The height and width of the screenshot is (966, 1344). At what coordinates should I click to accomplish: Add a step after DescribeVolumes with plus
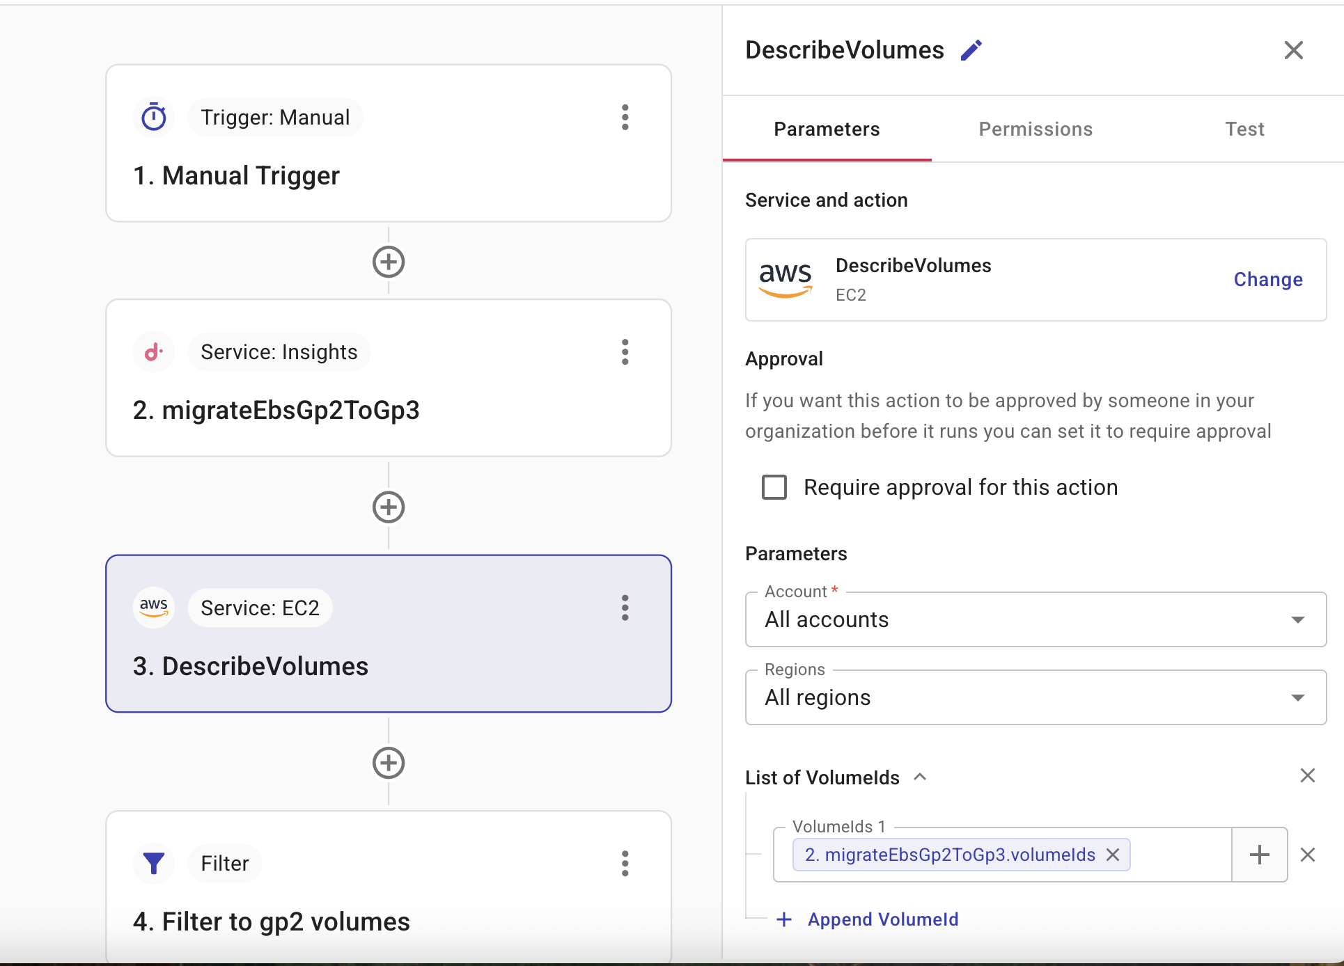(389, 763)
